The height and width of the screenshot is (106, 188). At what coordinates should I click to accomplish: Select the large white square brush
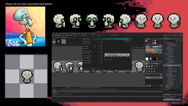click(155, 41)
